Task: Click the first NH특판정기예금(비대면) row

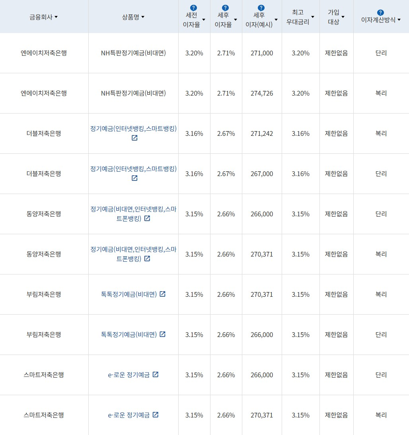Action: point(133,53)
